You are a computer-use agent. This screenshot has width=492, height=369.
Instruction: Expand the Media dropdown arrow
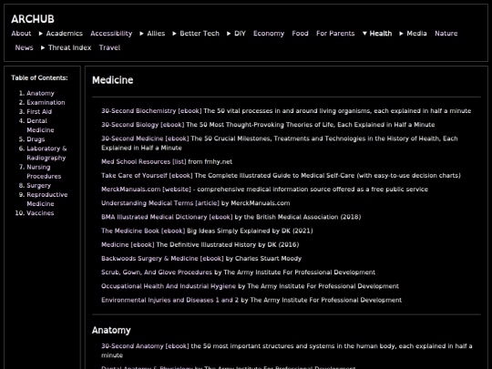point(401,34)
